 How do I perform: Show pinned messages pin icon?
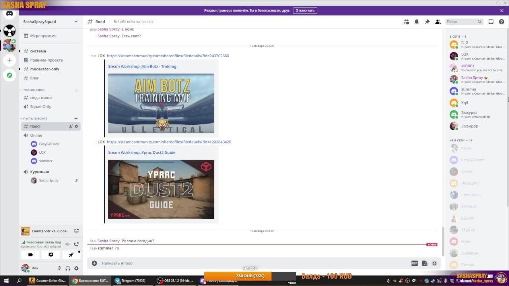point(427,21)
